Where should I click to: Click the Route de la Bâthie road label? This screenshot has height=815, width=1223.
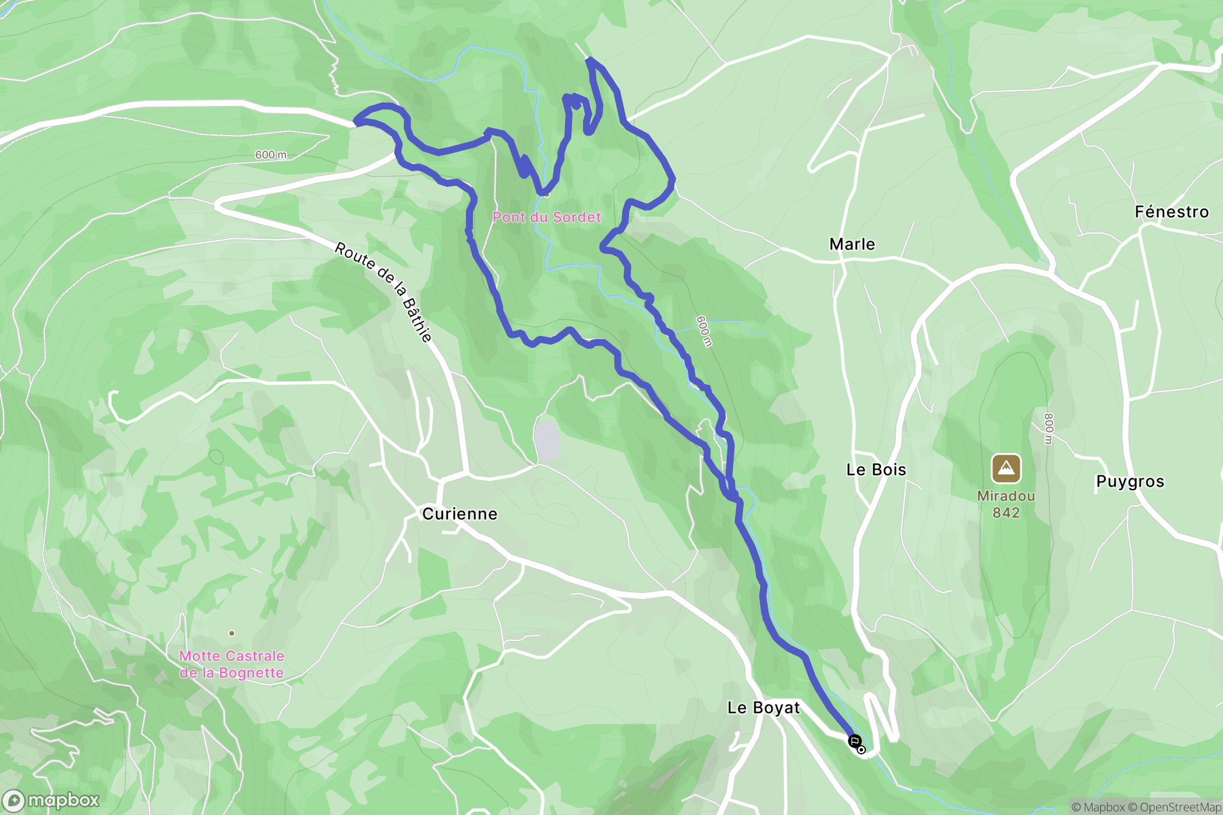384,292
